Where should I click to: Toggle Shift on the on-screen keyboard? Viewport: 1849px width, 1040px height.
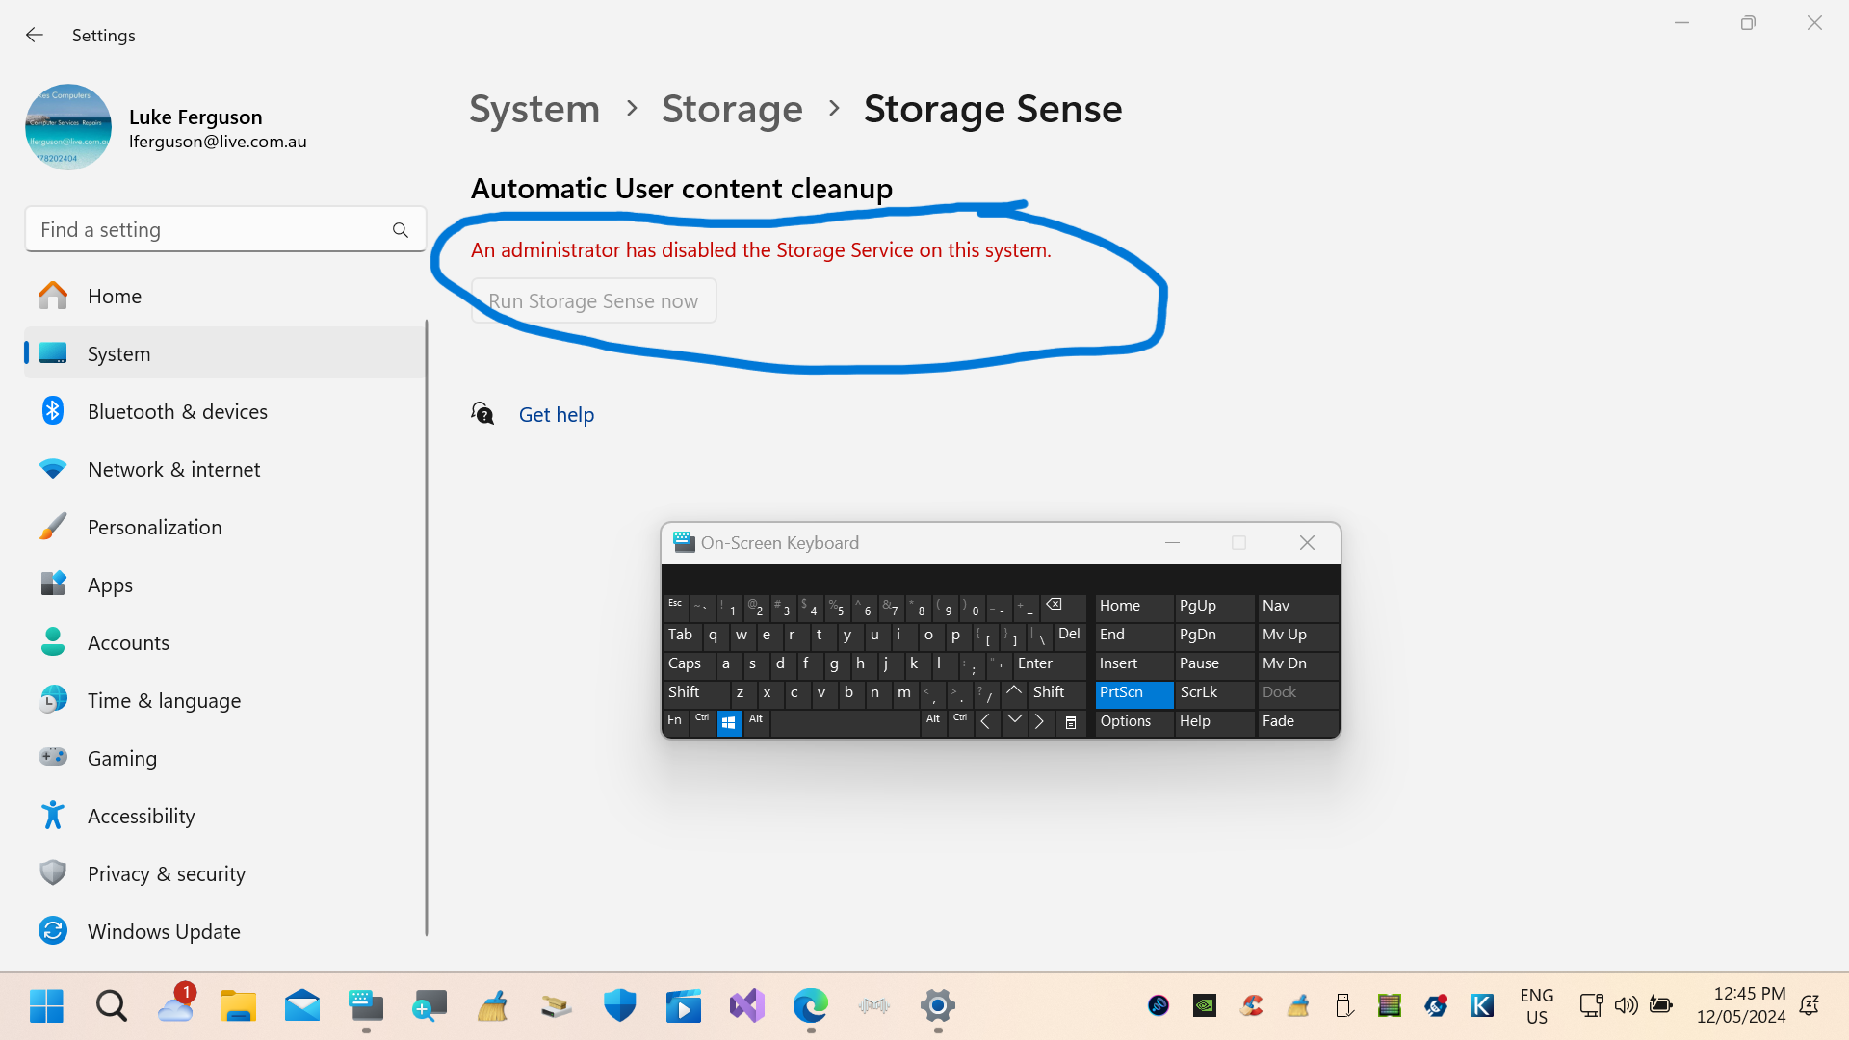684,692
